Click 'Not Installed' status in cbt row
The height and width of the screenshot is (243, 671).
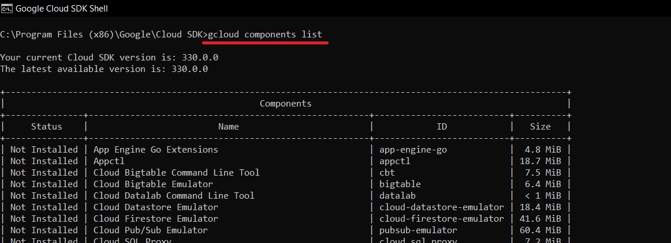coord(44,173)
